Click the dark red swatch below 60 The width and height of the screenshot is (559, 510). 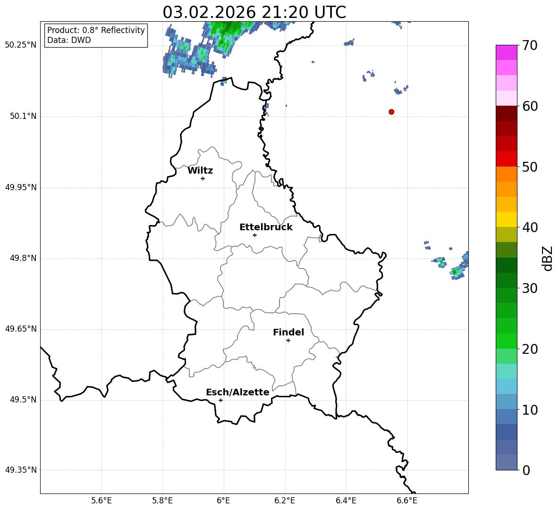pos(506,113)
